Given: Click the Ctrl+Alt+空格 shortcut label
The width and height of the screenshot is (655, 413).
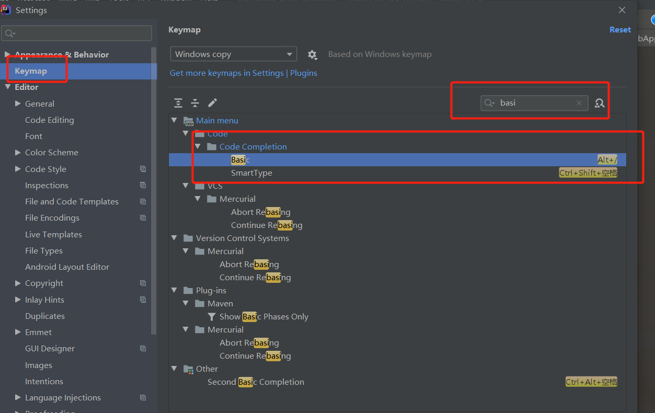Looking at the screenshot, I should (591, 382).
